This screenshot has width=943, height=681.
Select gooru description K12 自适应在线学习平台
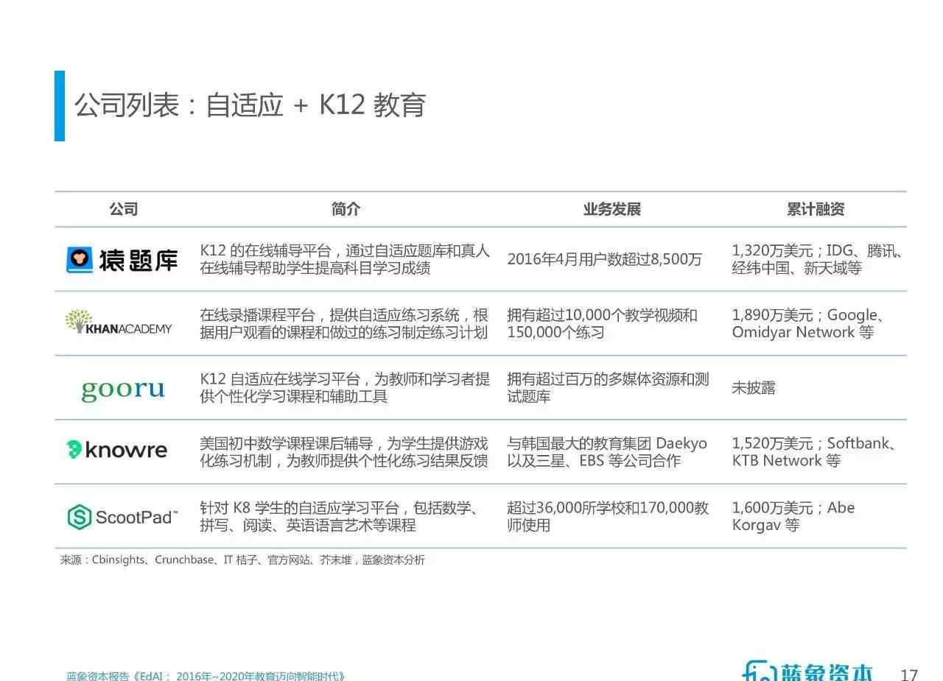click(x=345, y=388)
